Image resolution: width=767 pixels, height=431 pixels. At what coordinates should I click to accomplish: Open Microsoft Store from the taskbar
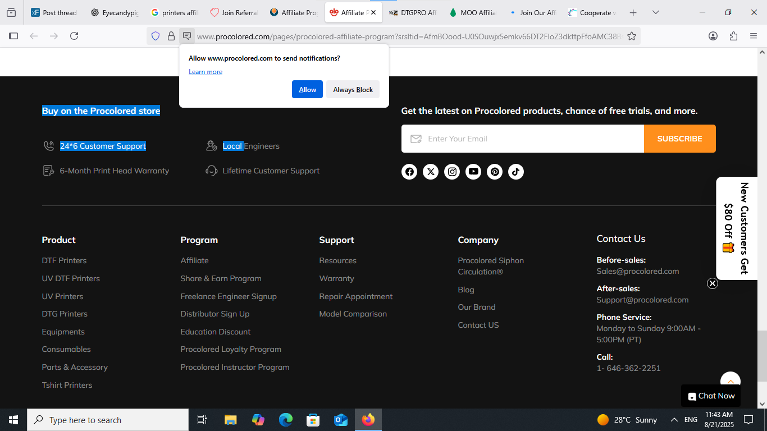pos(313,420)
